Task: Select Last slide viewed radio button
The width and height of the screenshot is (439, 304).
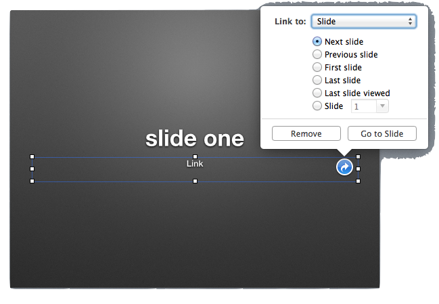Action: [317, 93]
